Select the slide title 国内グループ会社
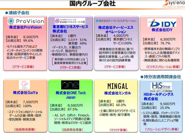The image size is (185, 133). [92, 4]
